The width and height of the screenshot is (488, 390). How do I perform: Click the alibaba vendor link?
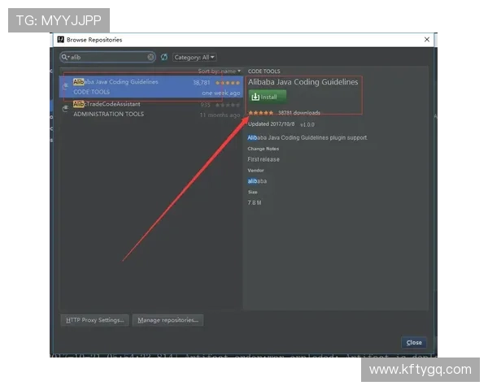(x=257, y=181)
